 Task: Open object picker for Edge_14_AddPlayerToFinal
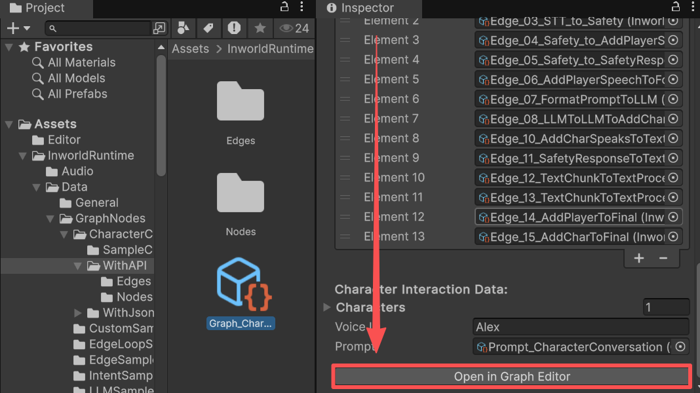[x=673, y=217]
